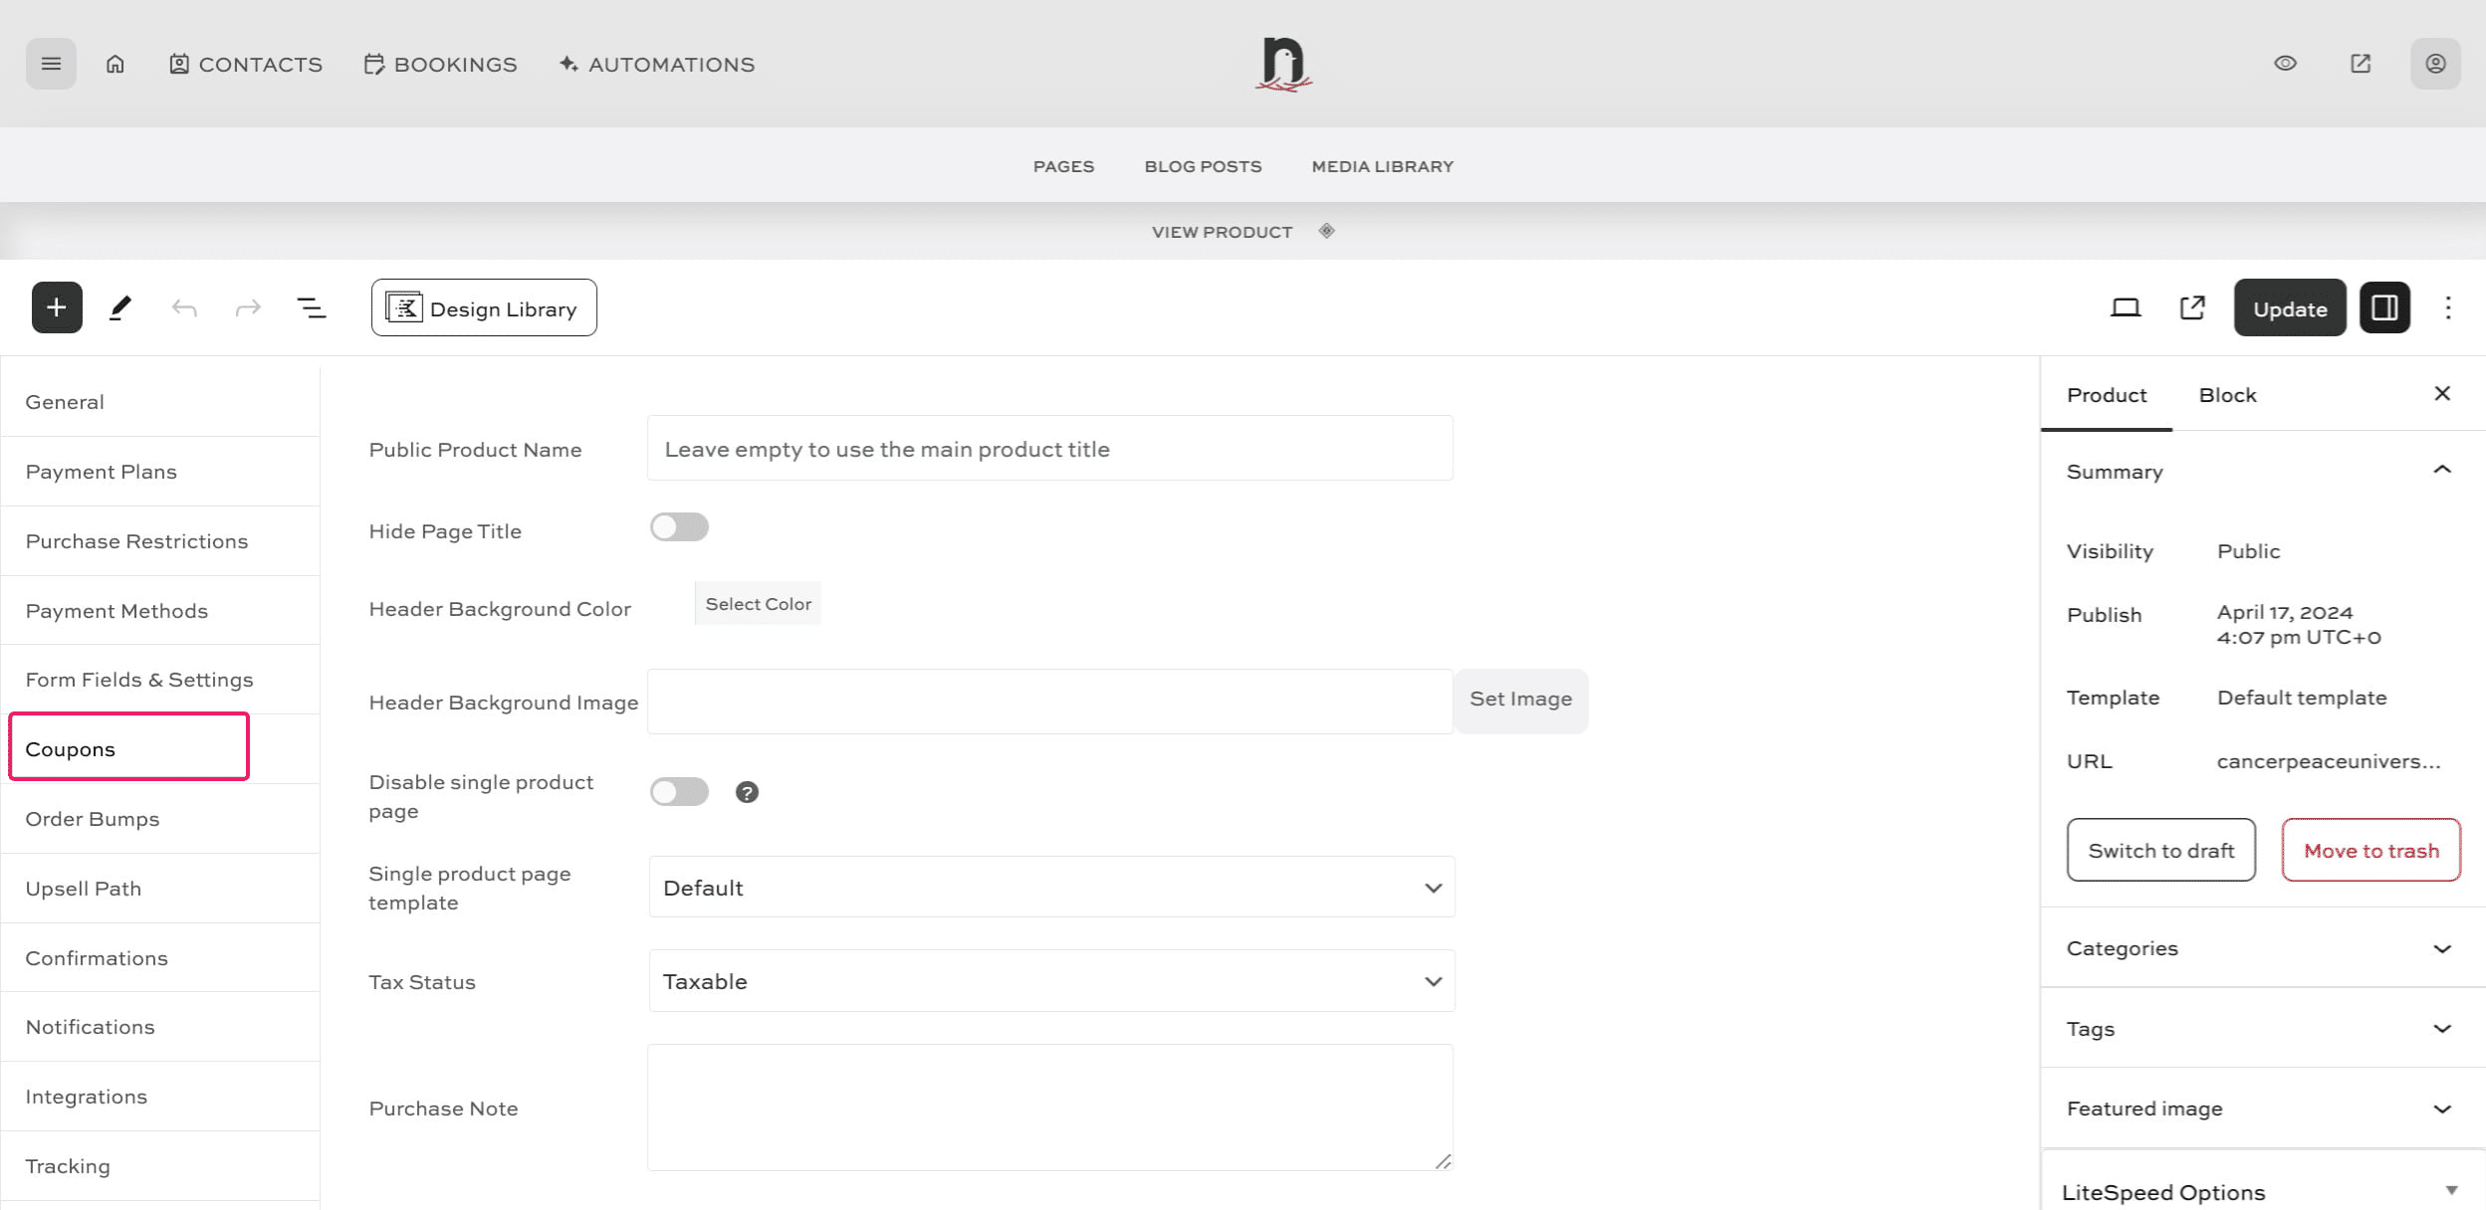Image resolution: width=2486 pixels, height=1210 pixels.
Task: Enable the Hide Page Title toggle
Action: click(679, 527)
